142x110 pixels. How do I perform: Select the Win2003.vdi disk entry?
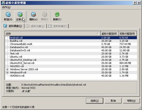pos(17,66)
